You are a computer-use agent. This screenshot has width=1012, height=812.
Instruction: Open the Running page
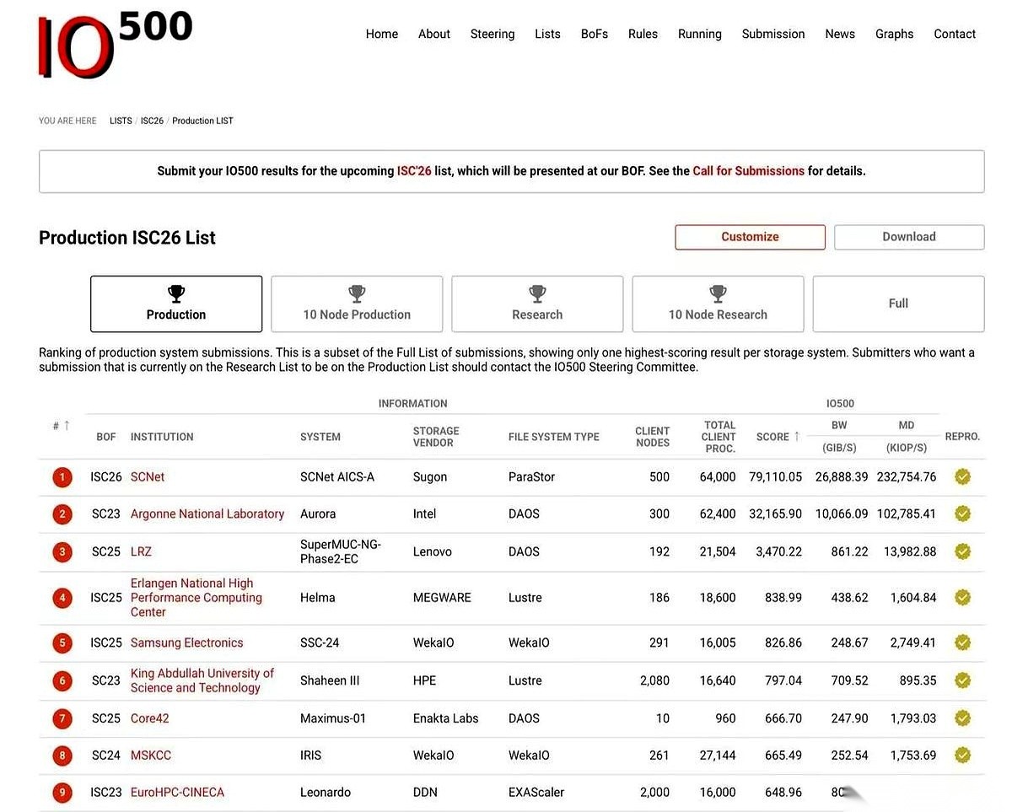(x=700, y=34)
